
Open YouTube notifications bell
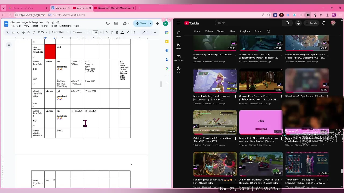click(x=324, y=23)
